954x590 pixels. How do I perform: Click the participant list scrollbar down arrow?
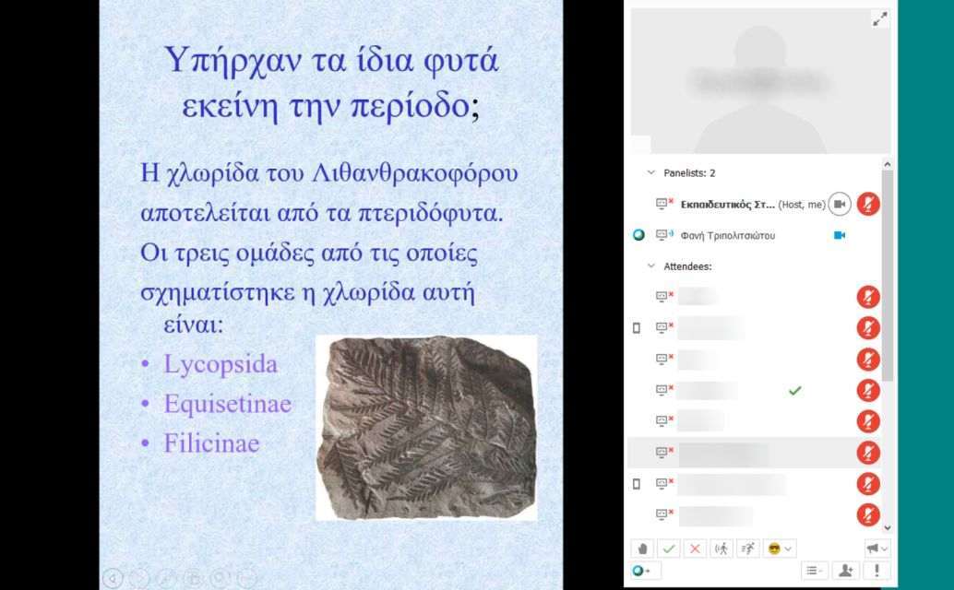[x=888, y=527]
